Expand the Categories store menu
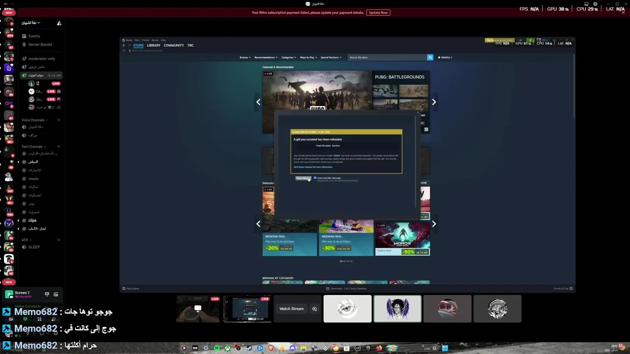 [x=288, y=58]
